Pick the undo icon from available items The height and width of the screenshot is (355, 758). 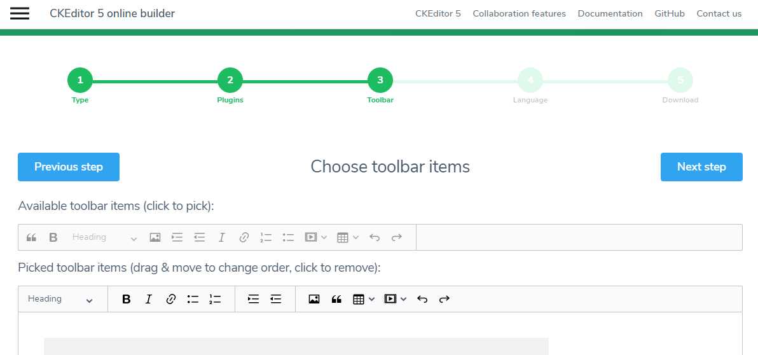tap(375, 237)
